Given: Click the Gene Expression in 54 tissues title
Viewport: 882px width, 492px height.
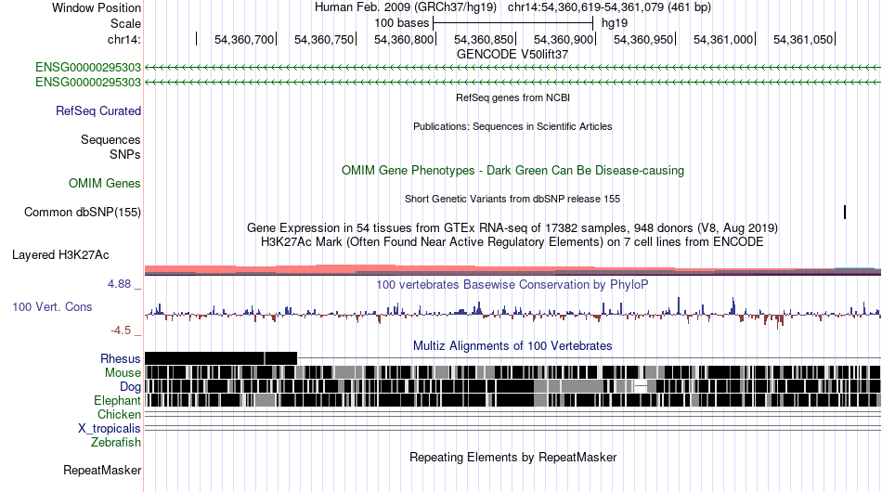Looking at the screenshot, I should click(512, 227).
